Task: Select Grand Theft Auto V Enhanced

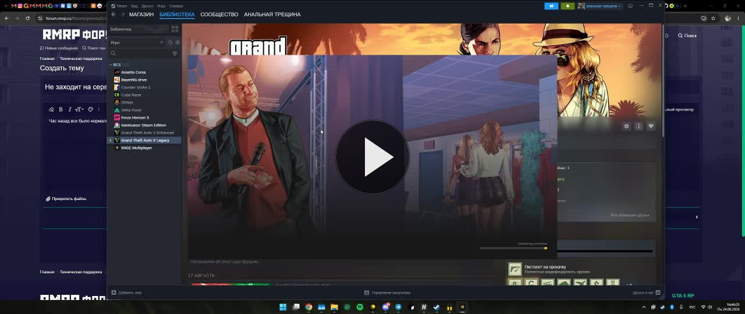Action: coord(147,133)
